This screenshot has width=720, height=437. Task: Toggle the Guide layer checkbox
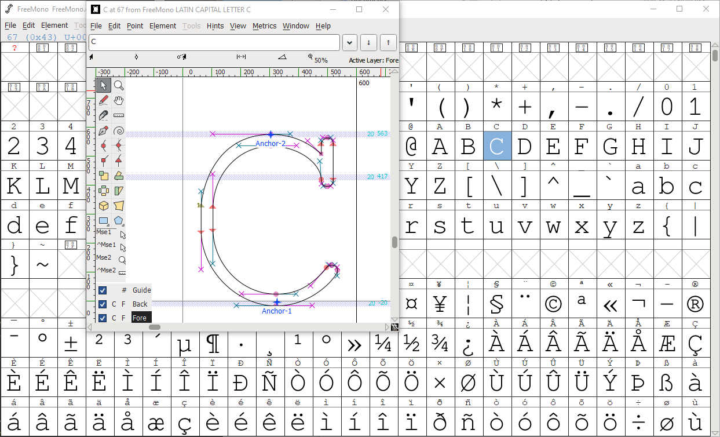103,290
